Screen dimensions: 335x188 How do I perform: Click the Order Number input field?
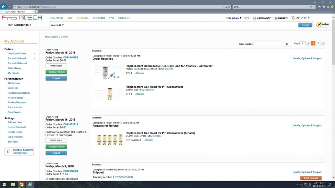click(x=267, y=44)
